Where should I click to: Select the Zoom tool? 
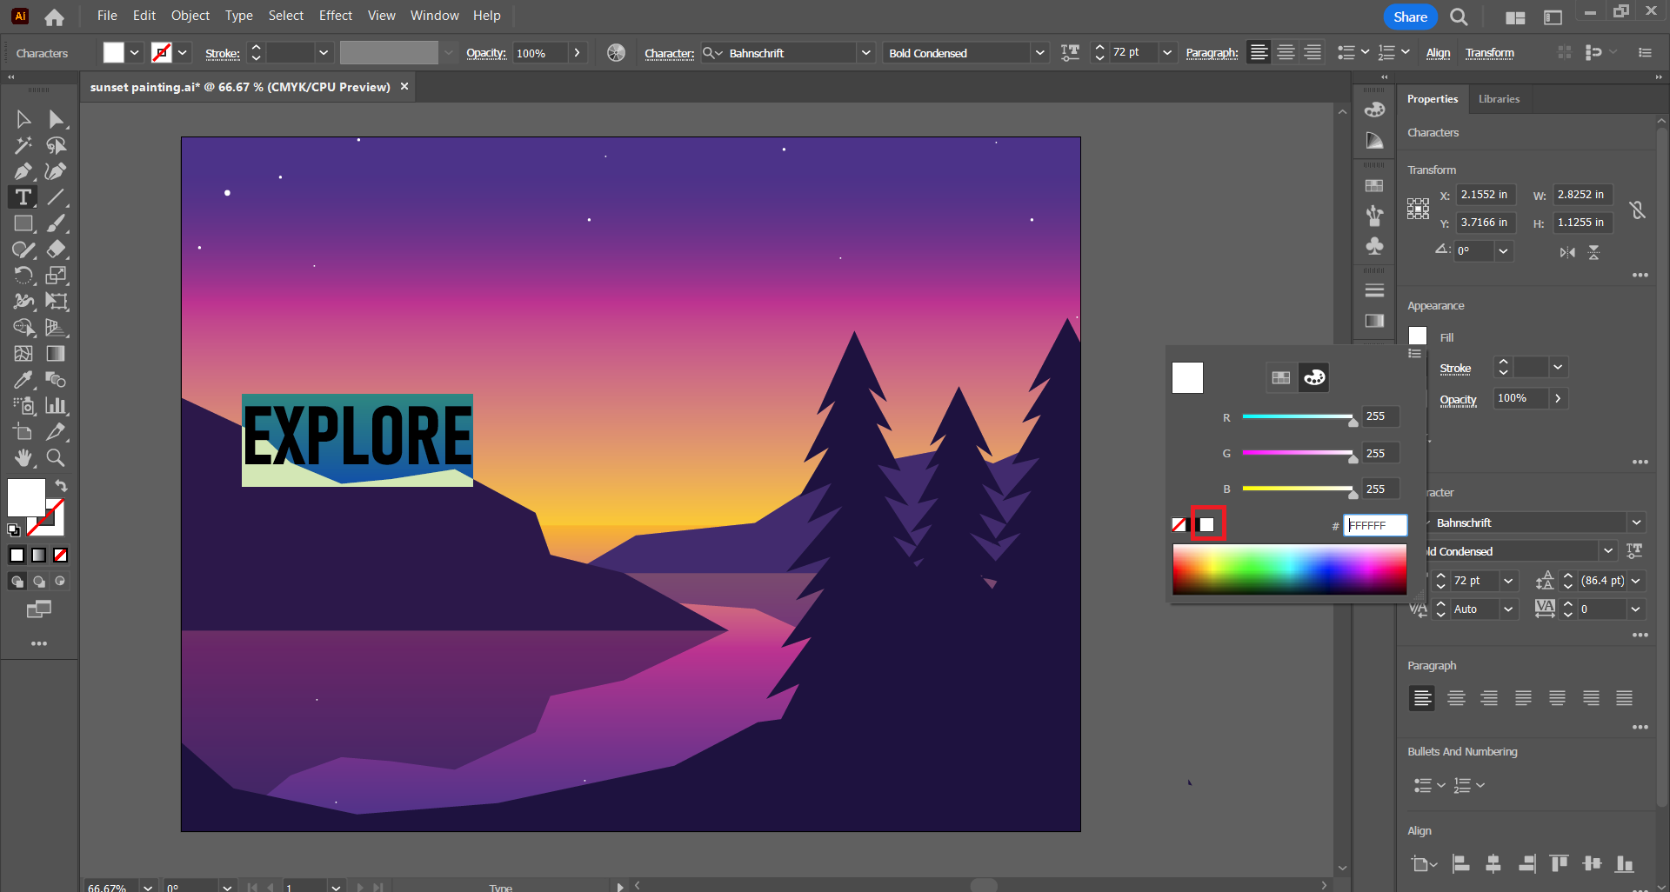click(56, 456)
